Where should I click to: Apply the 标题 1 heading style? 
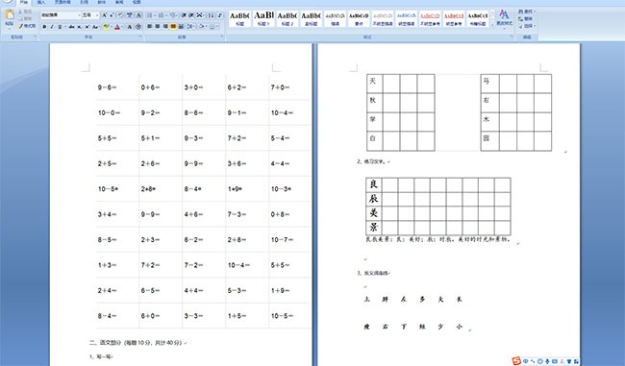click(x=263, y=18)
